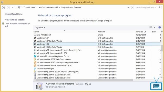Select Mastercam X8 for SolidWorks name
The width and height of the screenshot is (164, 92).
49,47
